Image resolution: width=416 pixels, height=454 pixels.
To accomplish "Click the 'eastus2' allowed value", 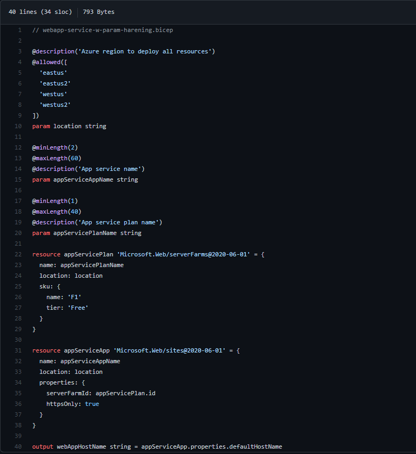I will 55,83.
